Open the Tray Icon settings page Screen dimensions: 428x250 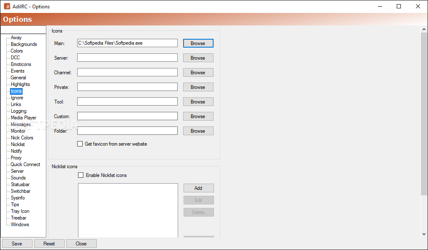click(x=20, y=211)
